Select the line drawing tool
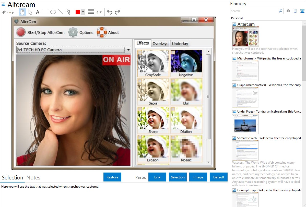 (x=61, y=12)
